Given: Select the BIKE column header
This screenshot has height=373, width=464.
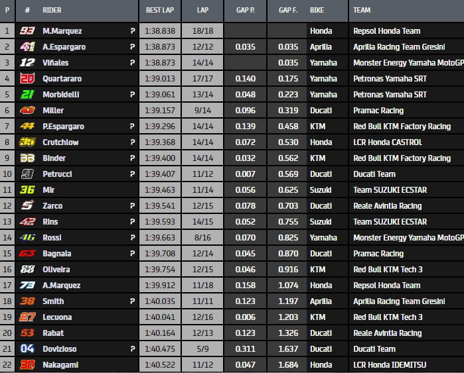Looking at the screenshot, I should pos(318,11).
